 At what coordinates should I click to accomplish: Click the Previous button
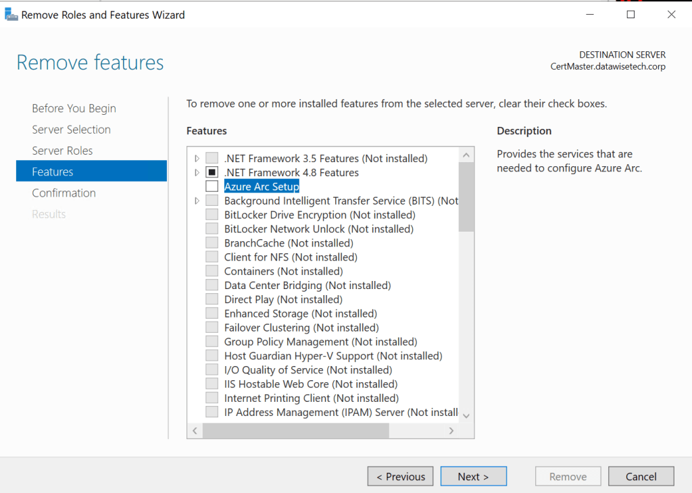400,476
